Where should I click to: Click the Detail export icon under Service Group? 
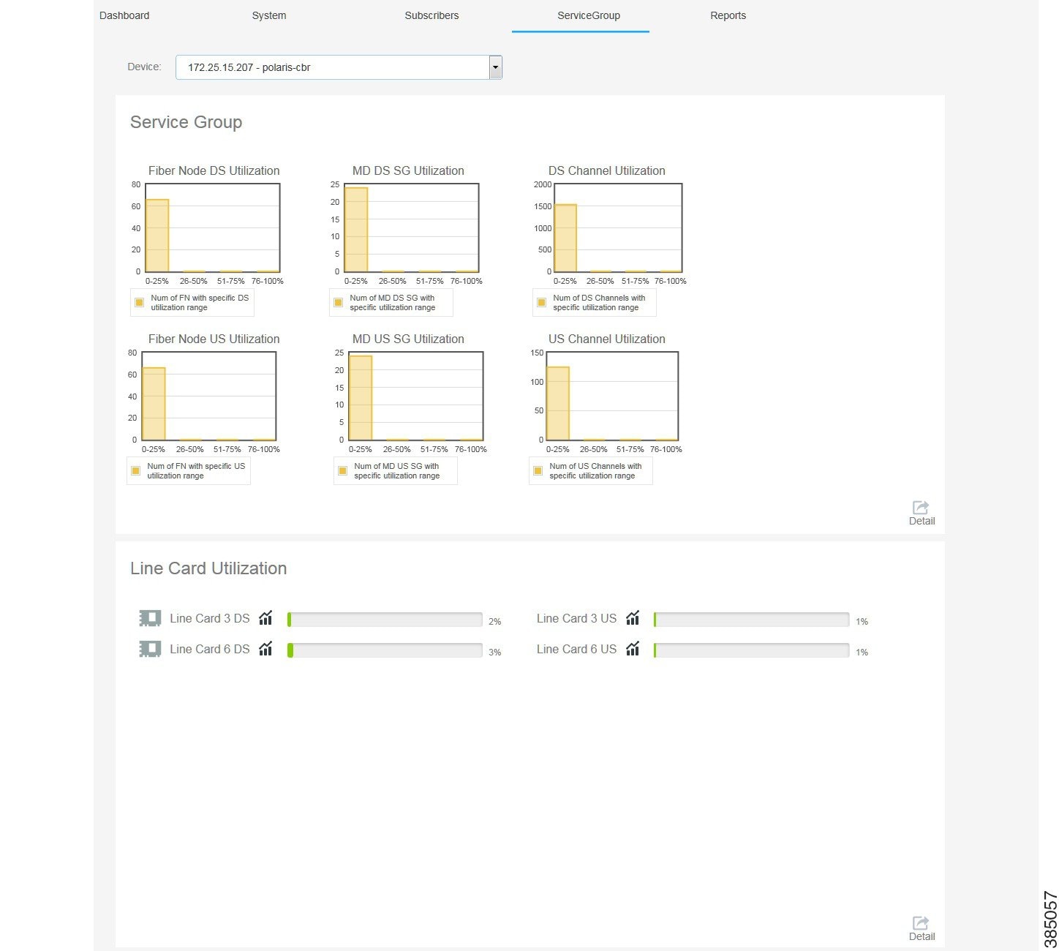point(921,509)
